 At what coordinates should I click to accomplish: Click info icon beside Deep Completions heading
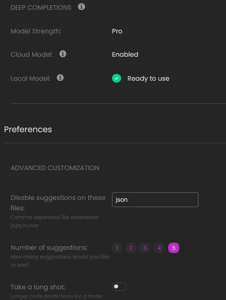pos(82,7)
